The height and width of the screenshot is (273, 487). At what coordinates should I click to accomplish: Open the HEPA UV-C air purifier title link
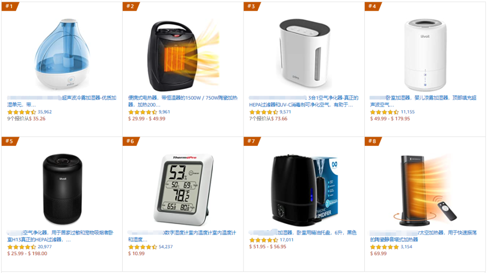[x=303, y=101]
